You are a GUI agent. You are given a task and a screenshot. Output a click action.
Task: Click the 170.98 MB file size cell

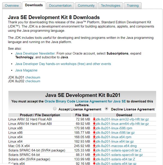[x=82, y=128]
